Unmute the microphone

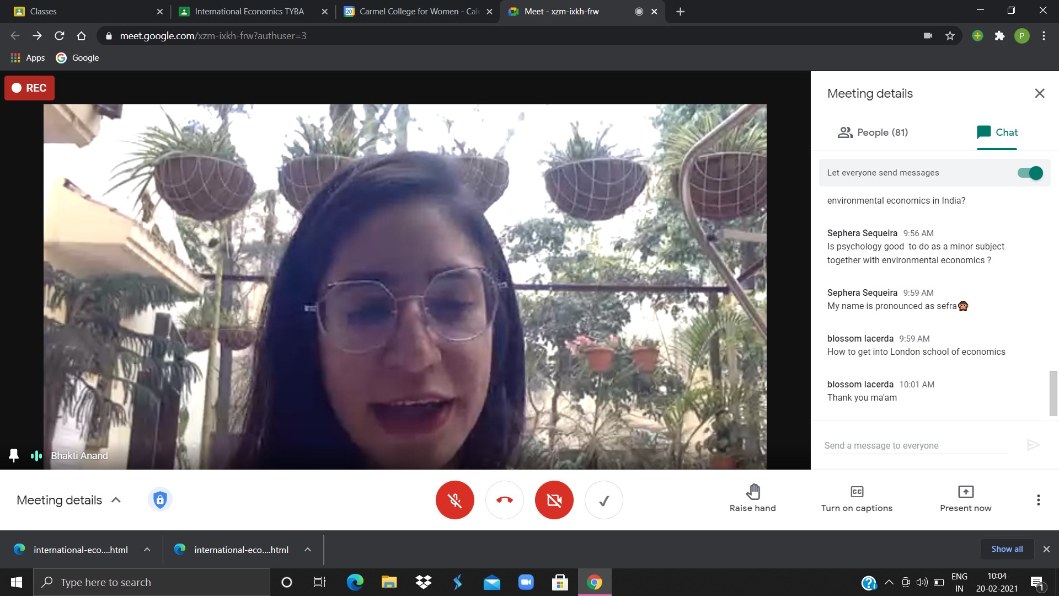[x=454, y=500]
